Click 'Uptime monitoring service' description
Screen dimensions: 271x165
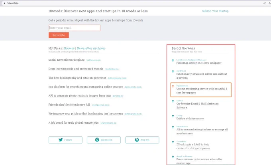pos(202,91)
